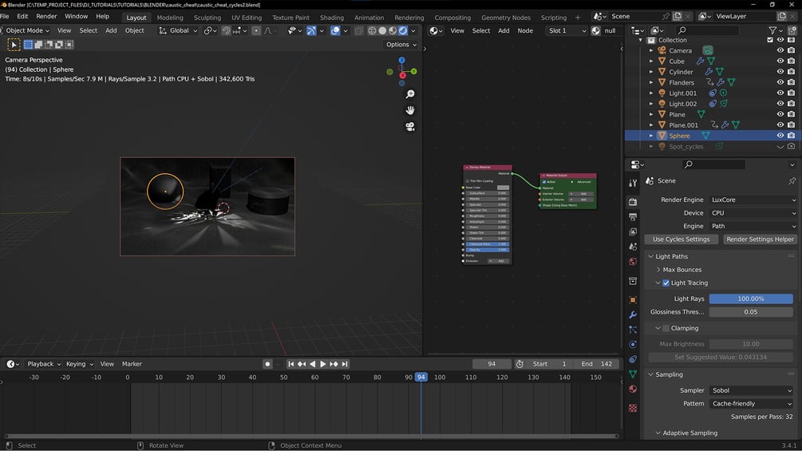The width and height of the screenshot is (802, 451).
Task: Switch to the Geometry Nodes workspace tab
Action: tap(505, 18)
